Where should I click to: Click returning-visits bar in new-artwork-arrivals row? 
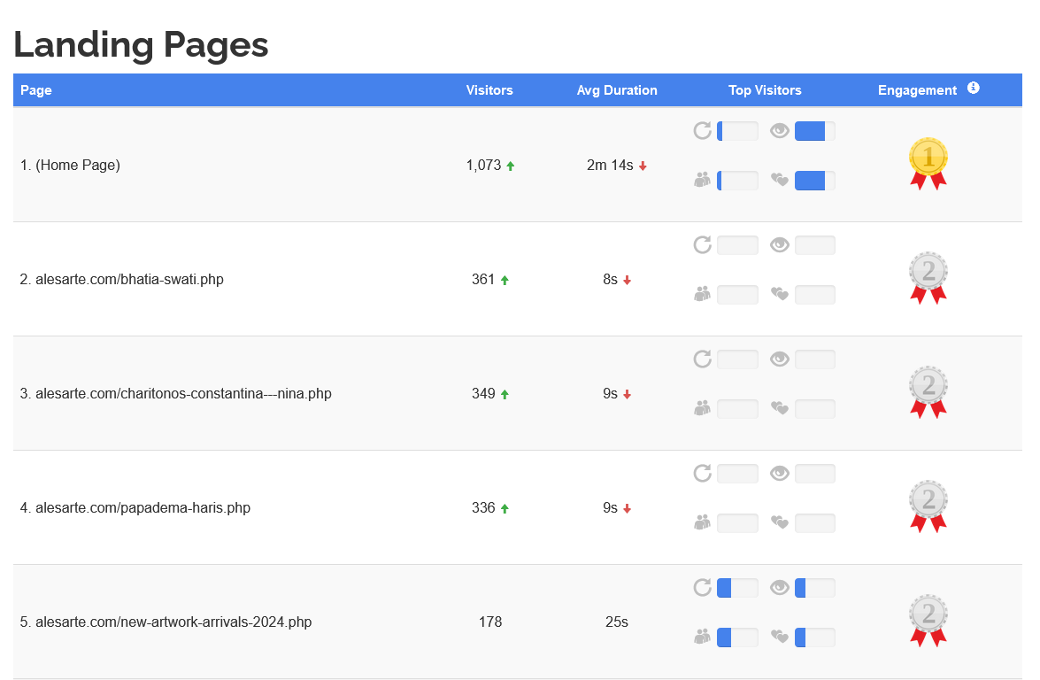737,587
